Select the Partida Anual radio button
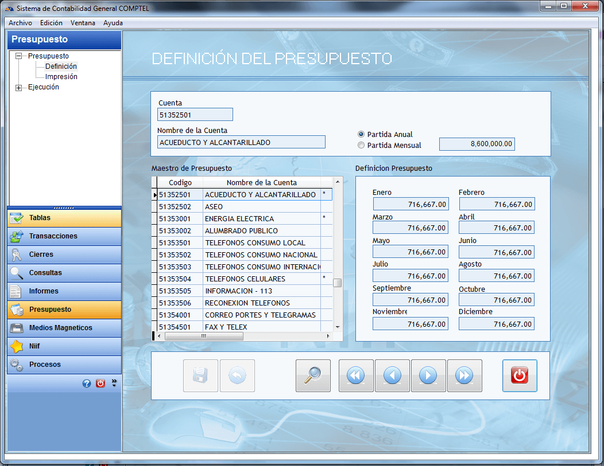The image size is (604, 466). pos(361,134)
